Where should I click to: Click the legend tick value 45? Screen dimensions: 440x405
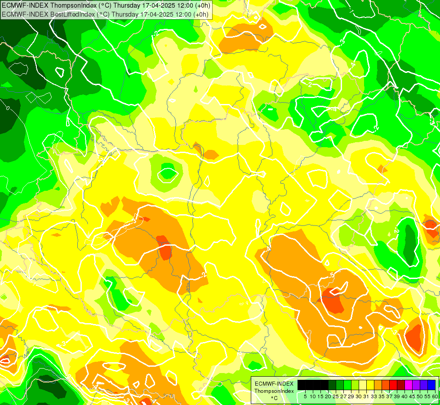coord(412,396)
